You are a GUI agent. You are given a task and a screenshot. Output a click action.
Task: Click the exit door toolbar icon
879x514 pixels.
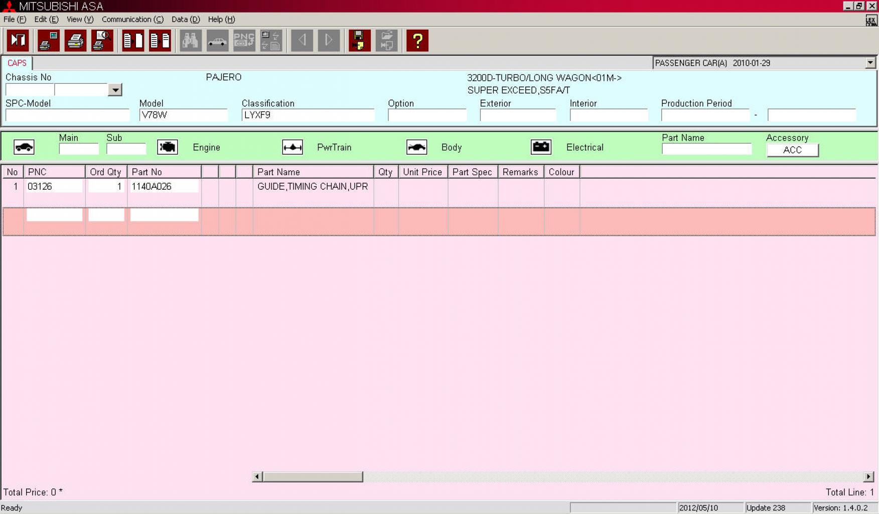point(18,41)
